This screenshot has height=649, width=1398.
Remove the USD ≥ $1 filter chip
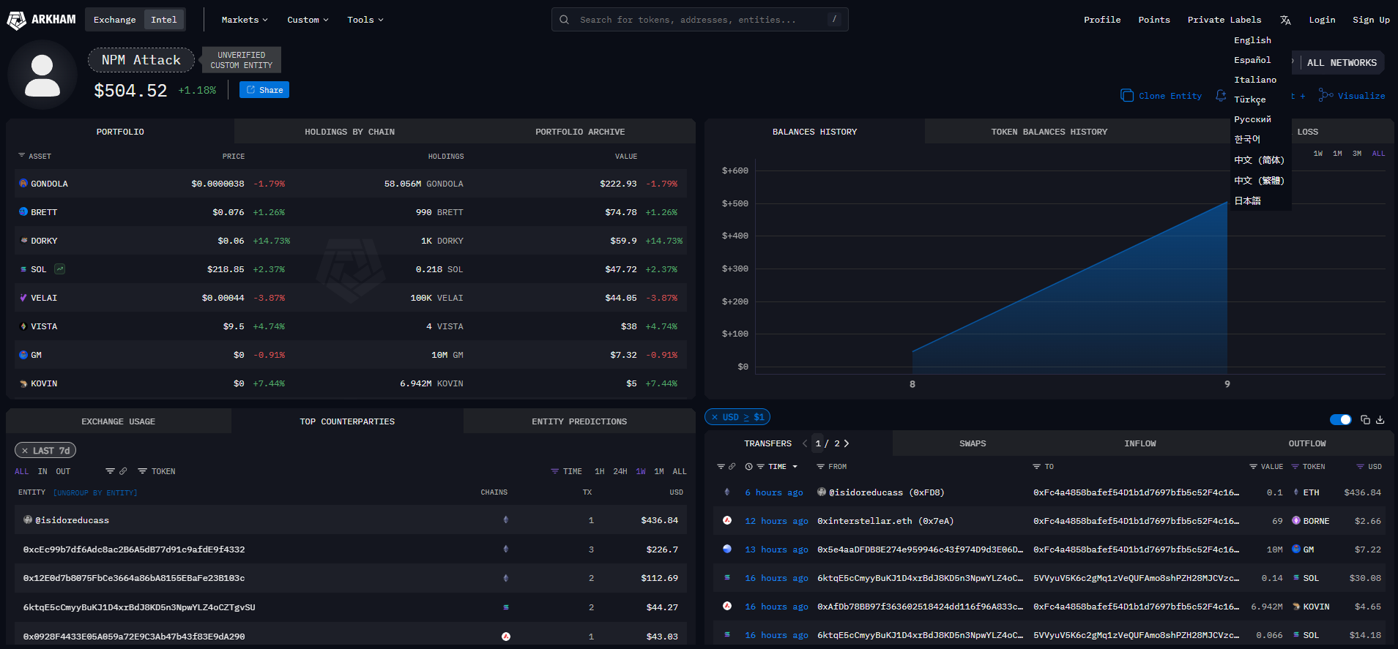click(715, 417)
